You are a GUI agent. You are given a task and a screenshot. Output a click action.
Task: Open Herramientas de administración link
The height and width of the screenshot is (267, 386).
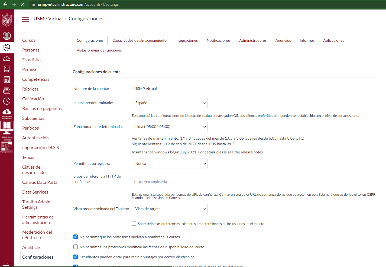[x=38, y=220]
